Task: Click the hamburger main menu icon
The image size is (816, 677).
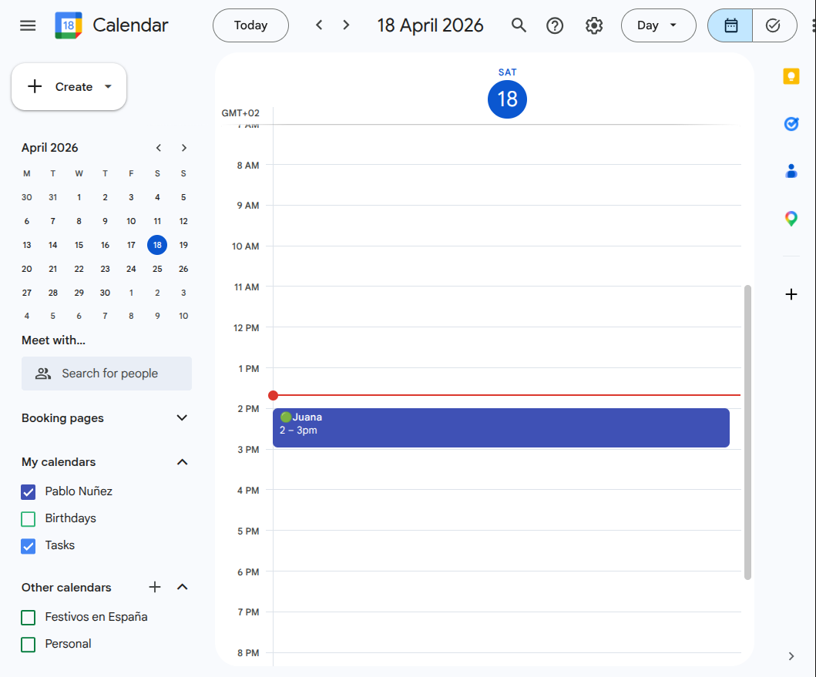Action: pos(27,25)
